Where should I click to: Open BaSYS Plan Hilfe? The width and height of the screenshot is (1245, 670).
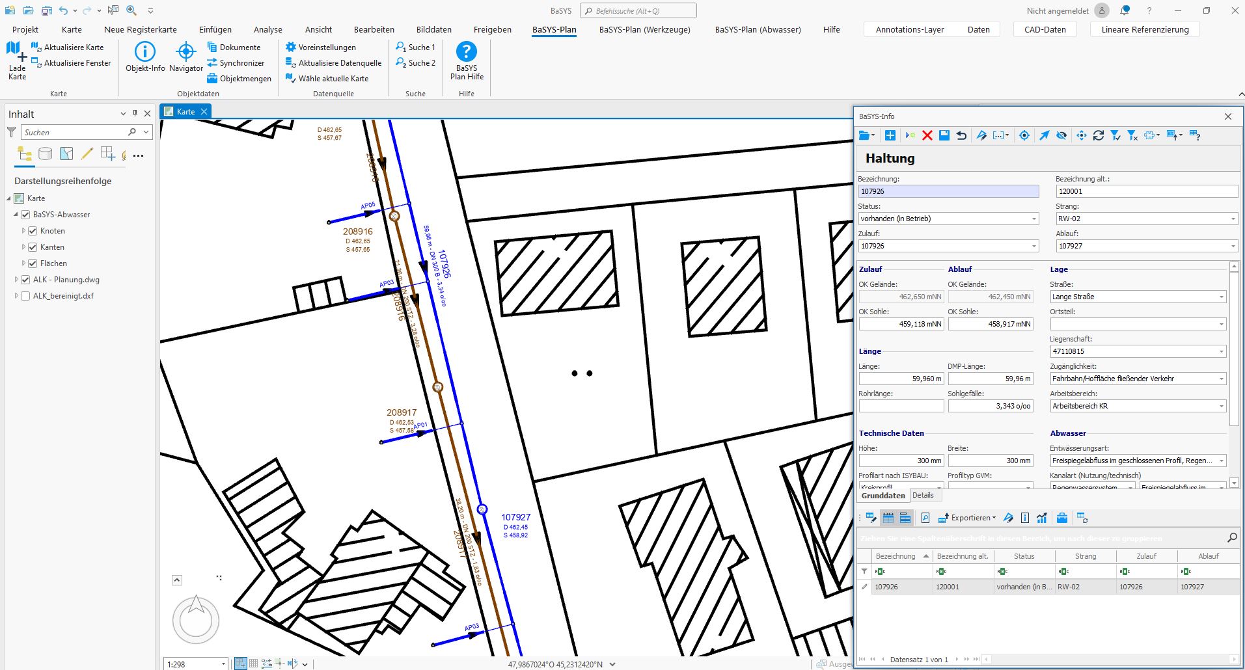tap(467, 60)
